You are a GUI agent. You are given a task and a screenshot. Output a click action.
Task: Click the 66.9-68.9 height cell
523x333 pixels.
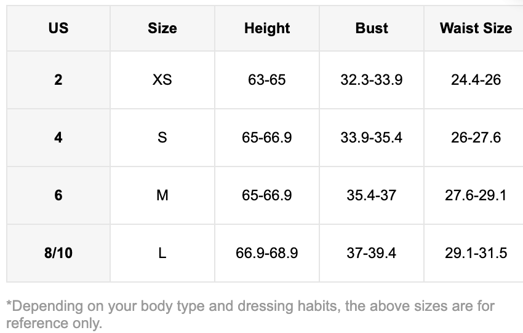point(267,253)
